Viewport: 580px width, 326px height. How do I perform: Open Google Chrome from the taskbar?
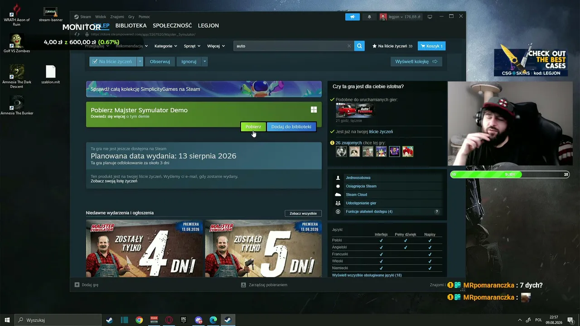[139, 320]
